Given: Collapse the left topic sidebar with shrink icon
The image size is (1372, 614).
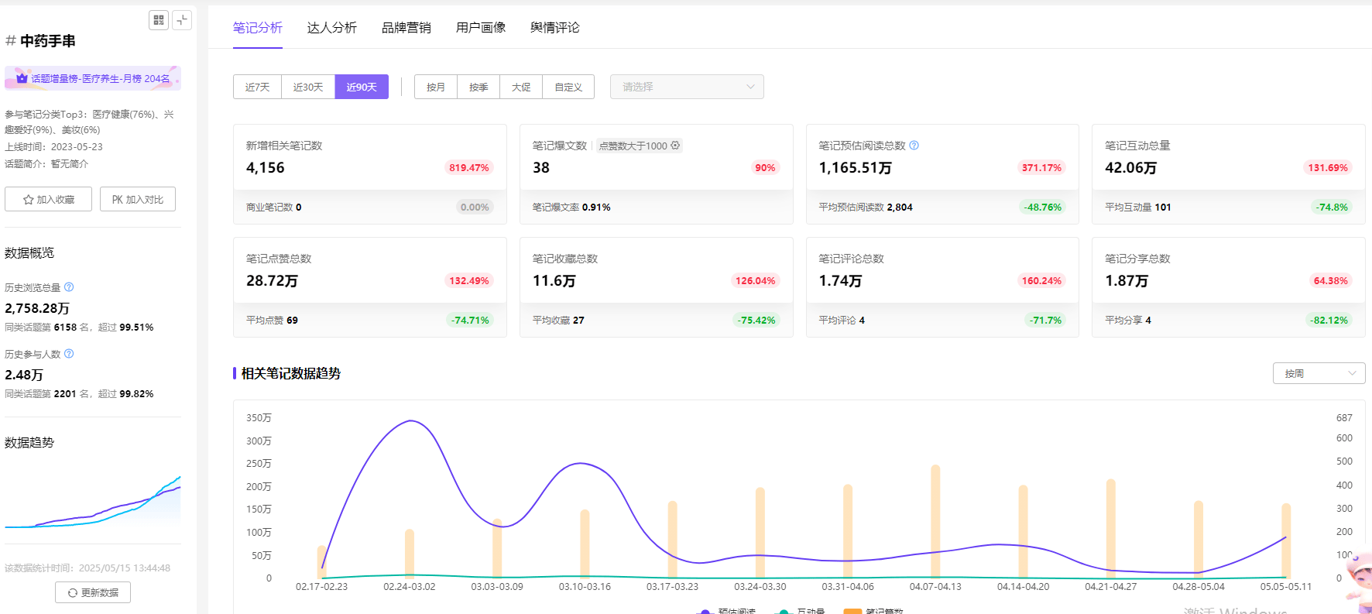Looking at the screenshot, I should (x=182, y=20).
